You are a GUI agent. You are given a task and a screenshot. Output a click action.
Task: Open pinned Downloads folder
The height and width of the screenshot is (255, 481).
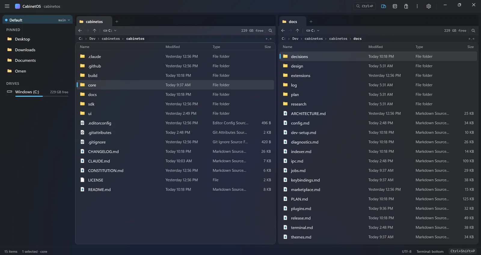pyautogui.click(x=38, y=50)
